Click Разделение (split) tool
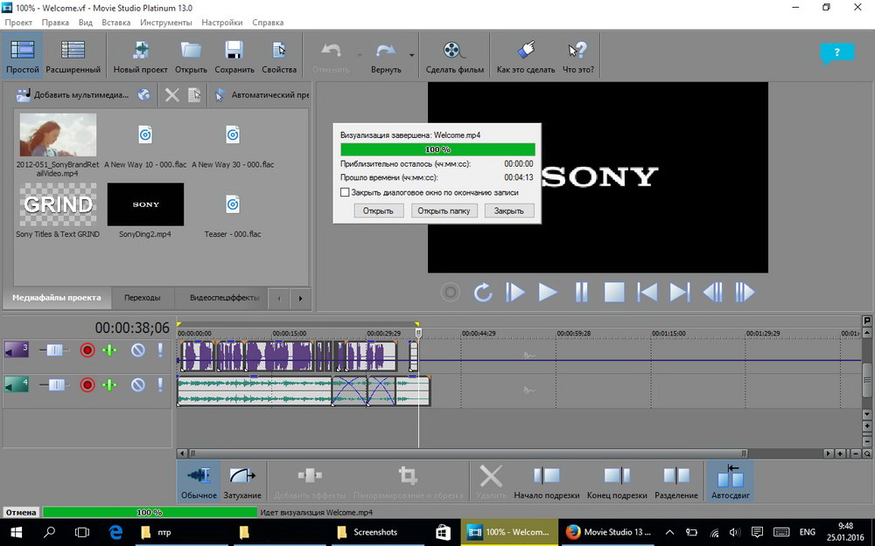The height and width of the screenshot is (546, 875). coord(676,481)
